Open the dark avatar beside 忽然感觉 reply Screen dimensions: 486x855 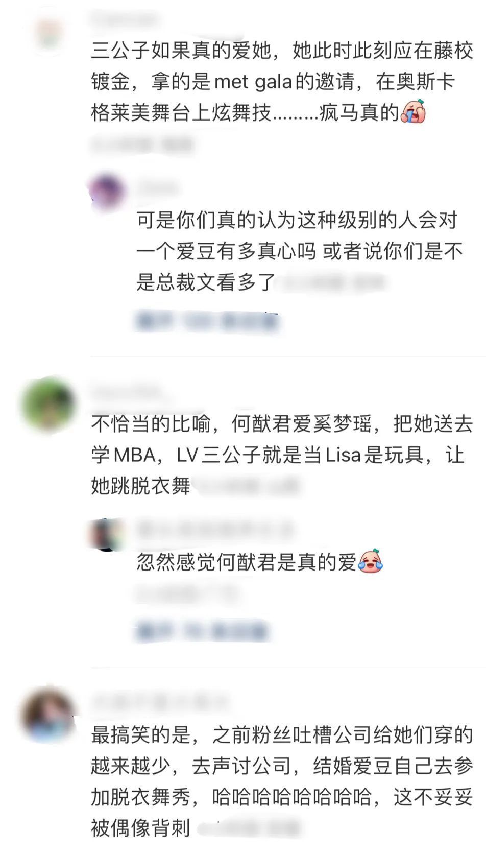click(106, 534)
